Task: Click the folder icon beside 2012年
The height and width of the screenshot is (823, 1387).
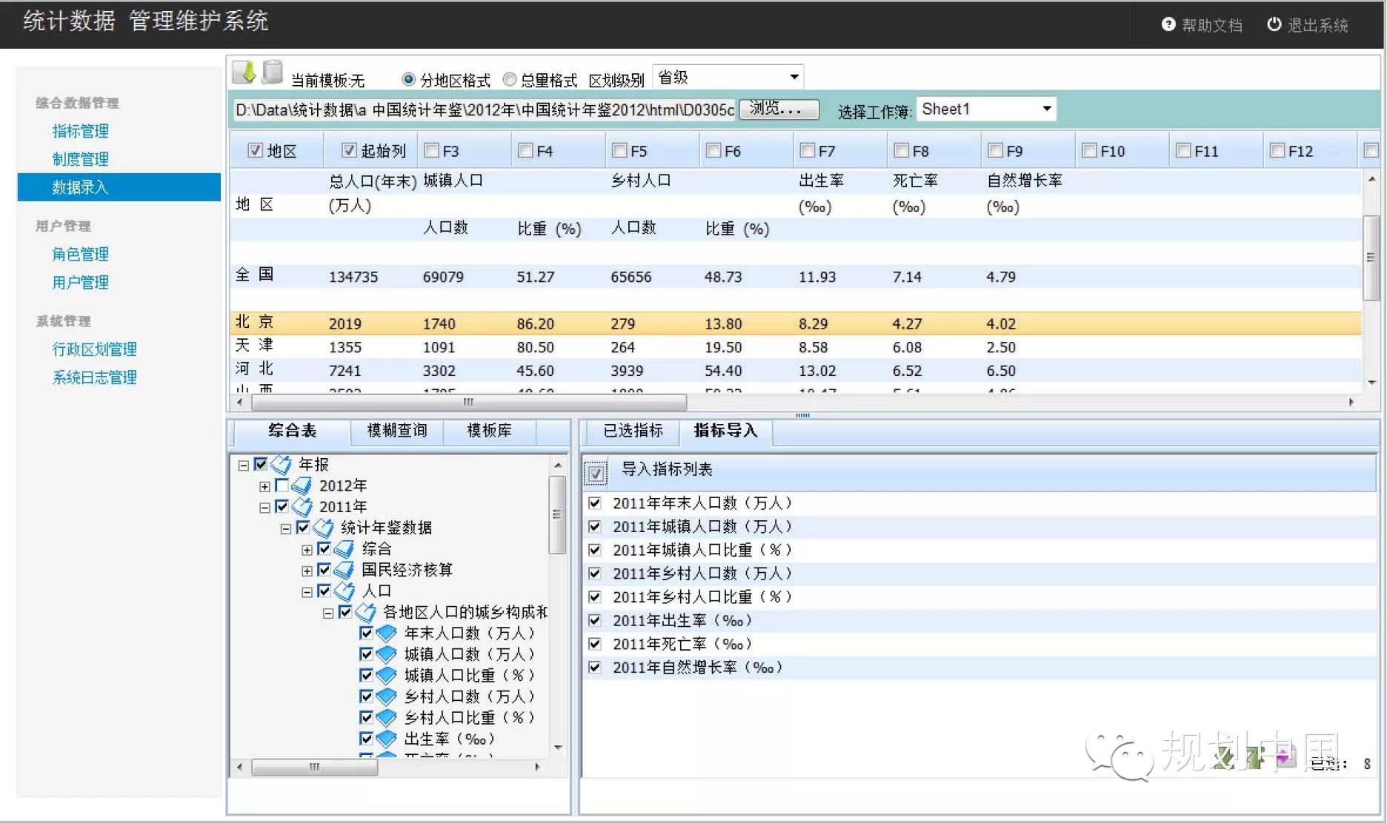Action: coord(302,486)
